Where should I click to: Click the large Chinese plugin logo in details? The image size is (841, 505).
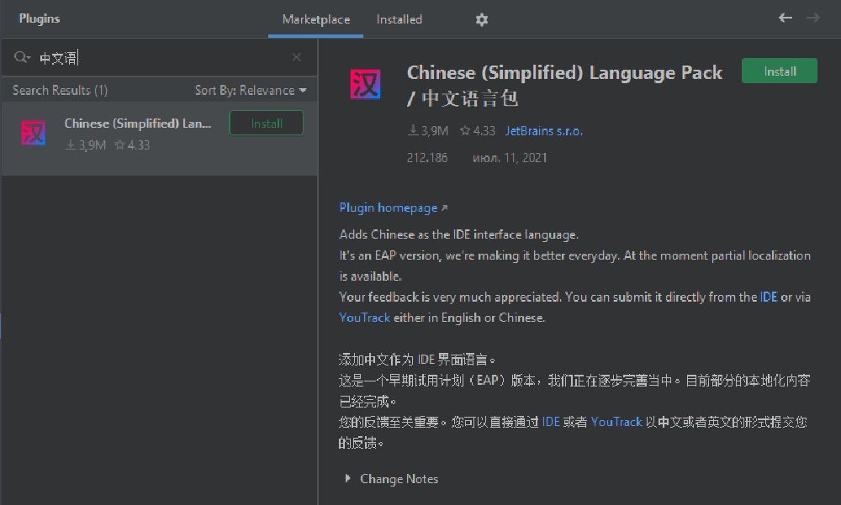click(365, 84)
